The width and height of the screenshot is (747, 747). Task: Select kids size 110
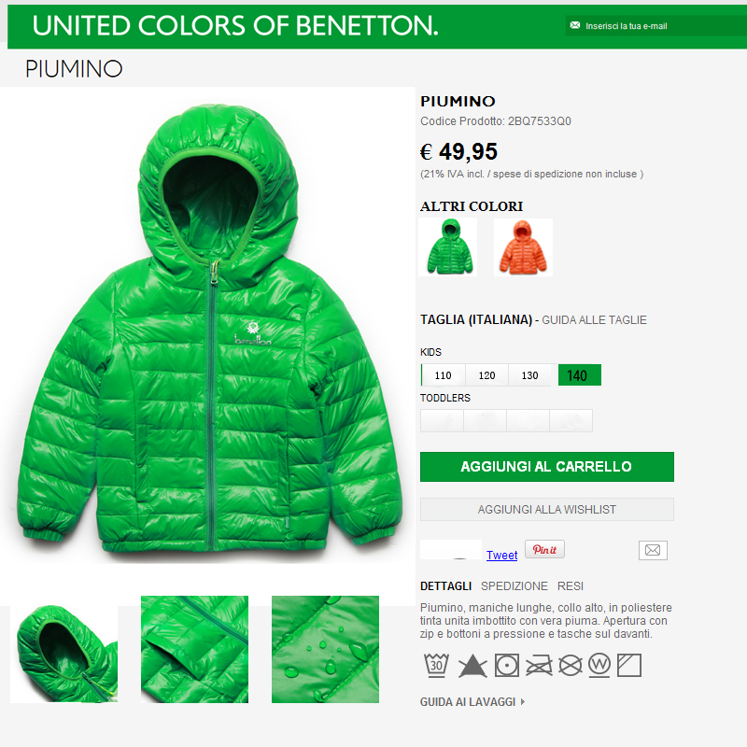click(443, 375)
